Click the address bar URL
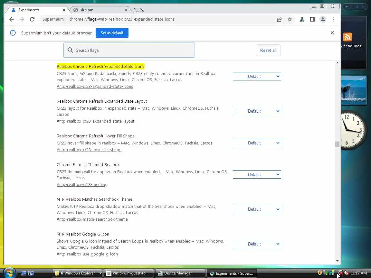 [x=122, y=19]
